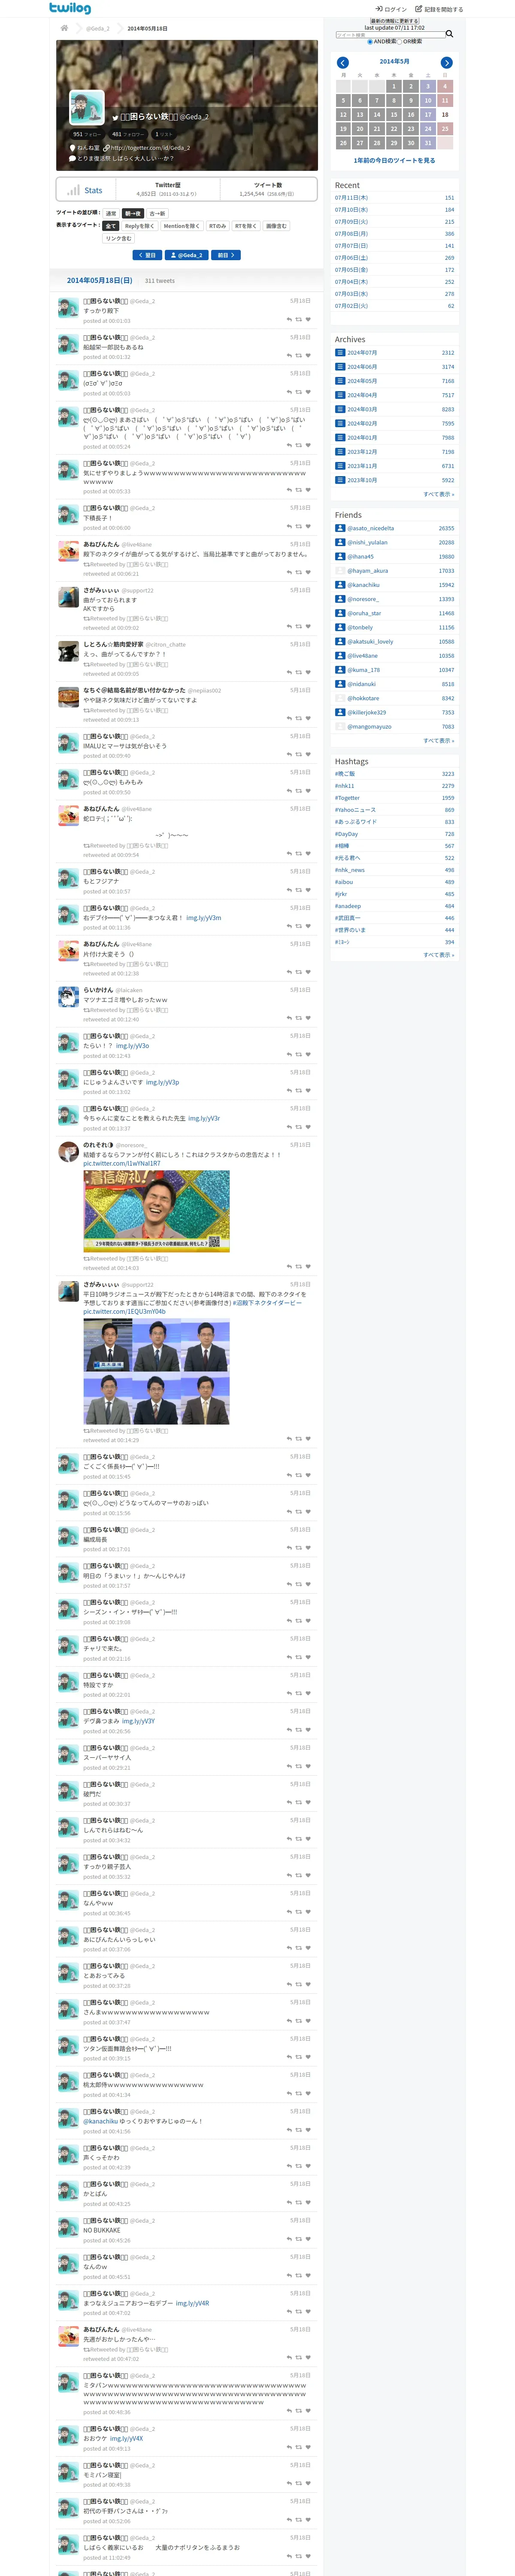Click the Twilog logo
The image size is (515, 2576).
coord(70,8)
